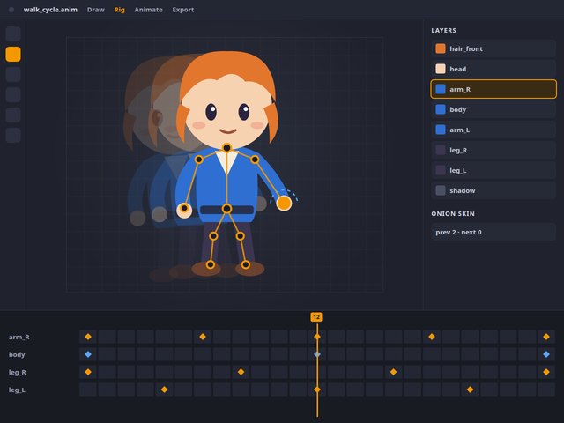
Task: Open the Export tab
Action: pos(183,10)
